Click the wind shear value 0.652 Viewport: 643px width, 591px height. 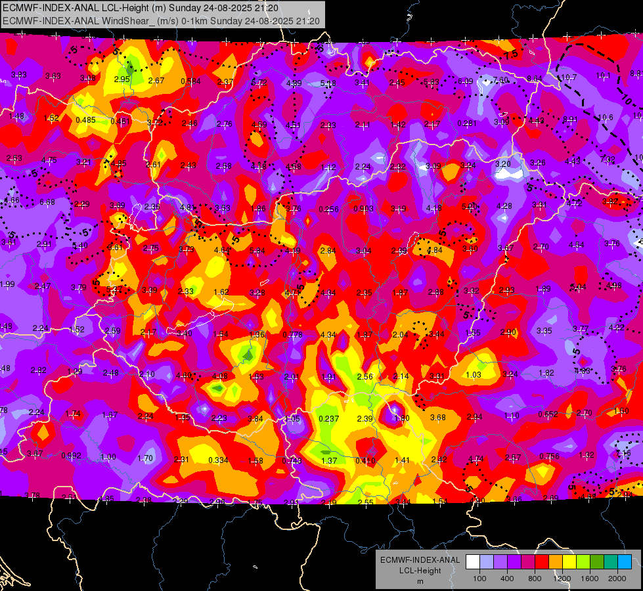548,414
